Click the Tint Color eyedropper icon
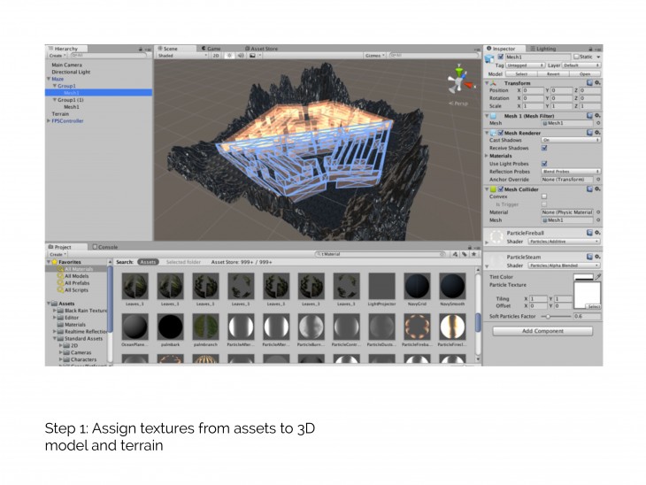Screen dimensions: 646x485 (597, 277)
